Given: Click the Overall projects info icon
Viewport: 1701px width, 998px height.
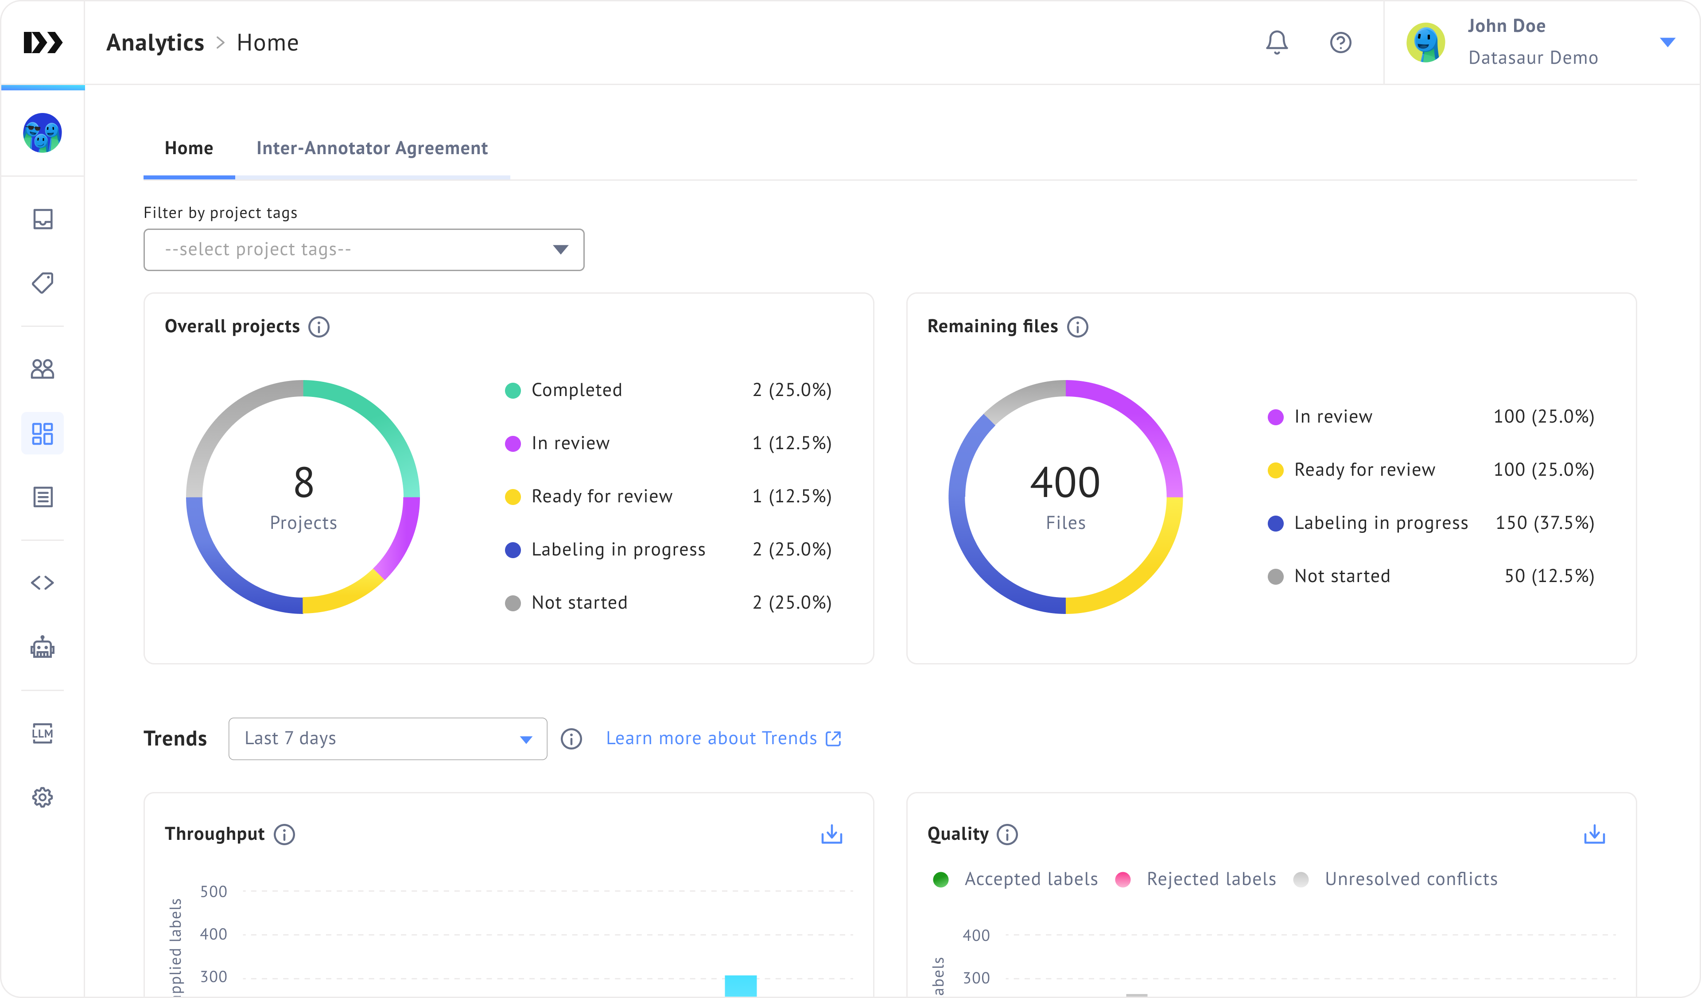Looking at the screenshot, I should [x=318, y=326].
